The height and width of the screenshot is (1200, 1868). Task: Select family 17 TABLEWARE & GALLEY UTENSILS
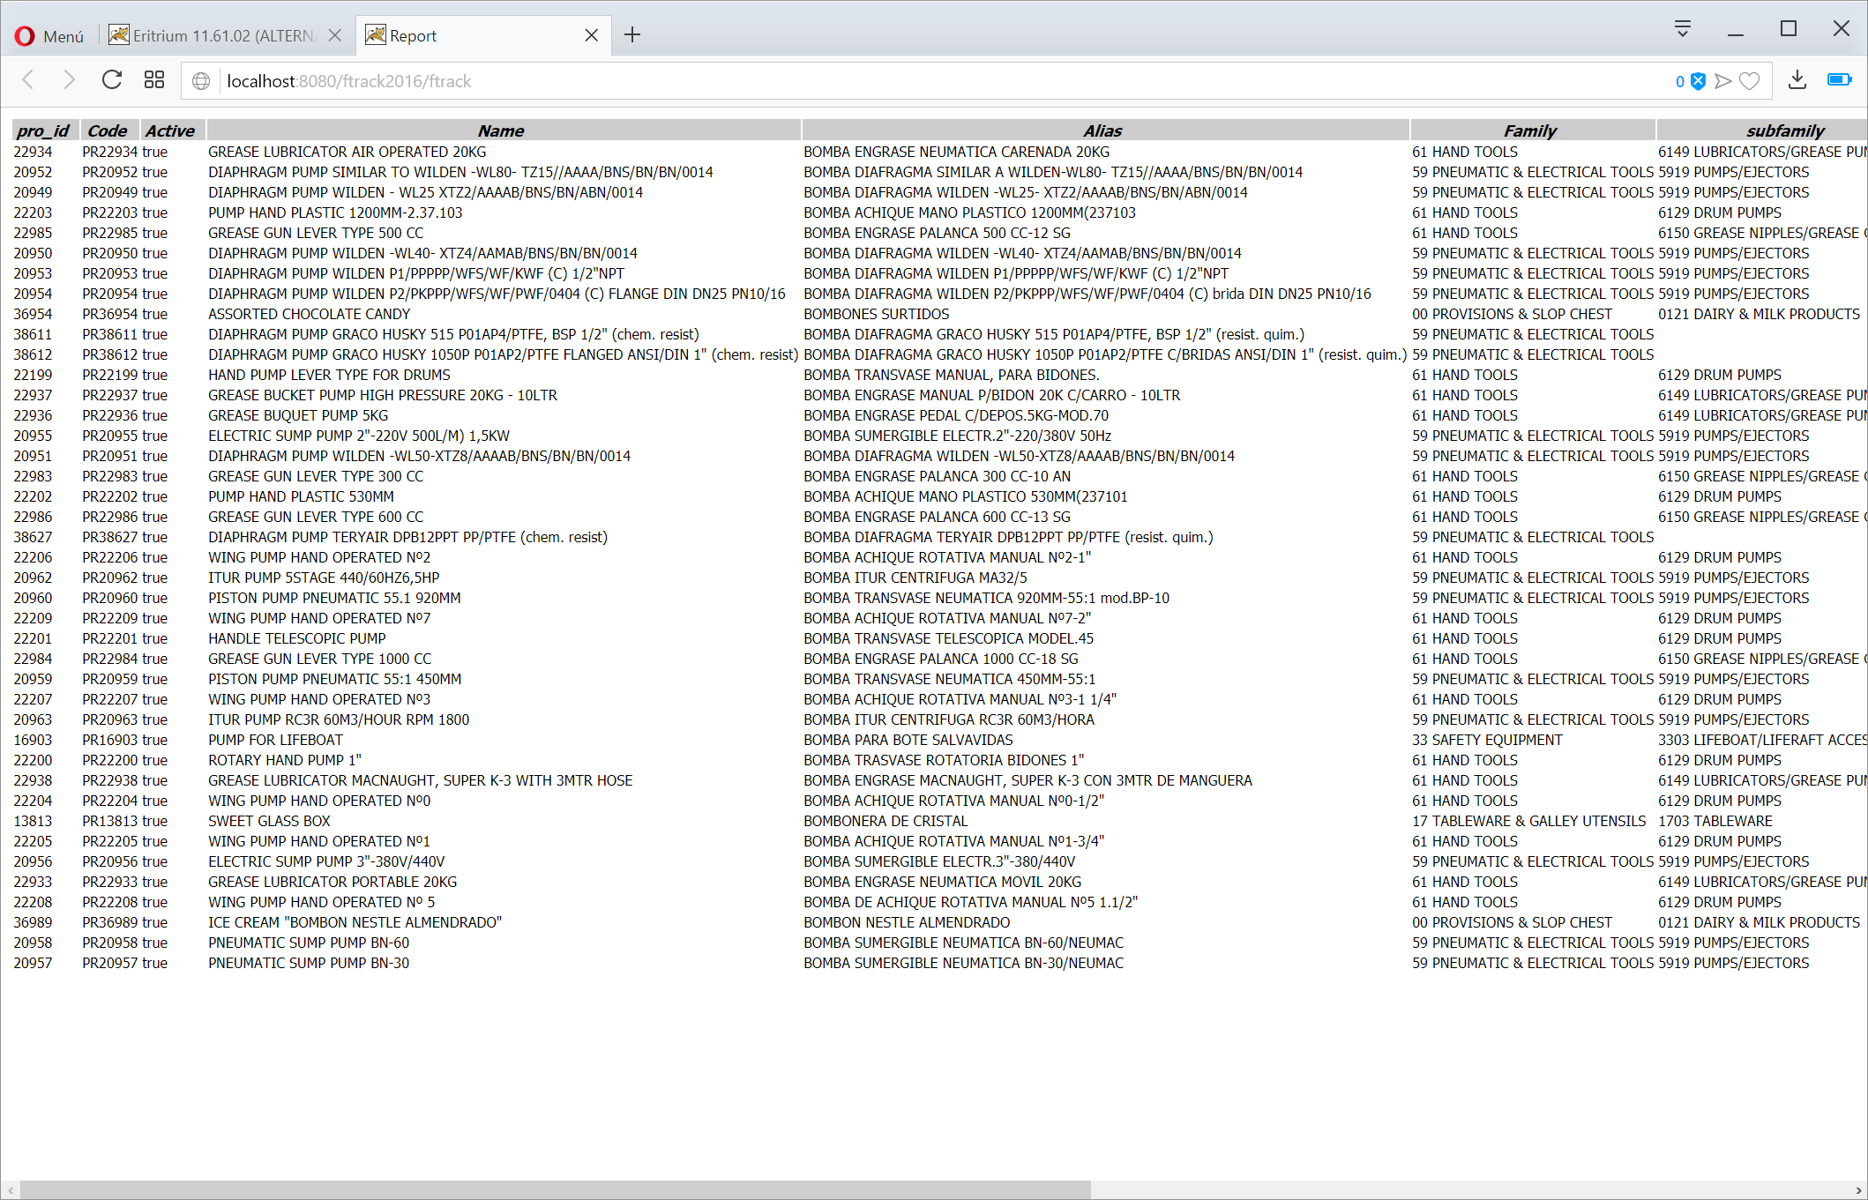click(x=1528, y=822)
